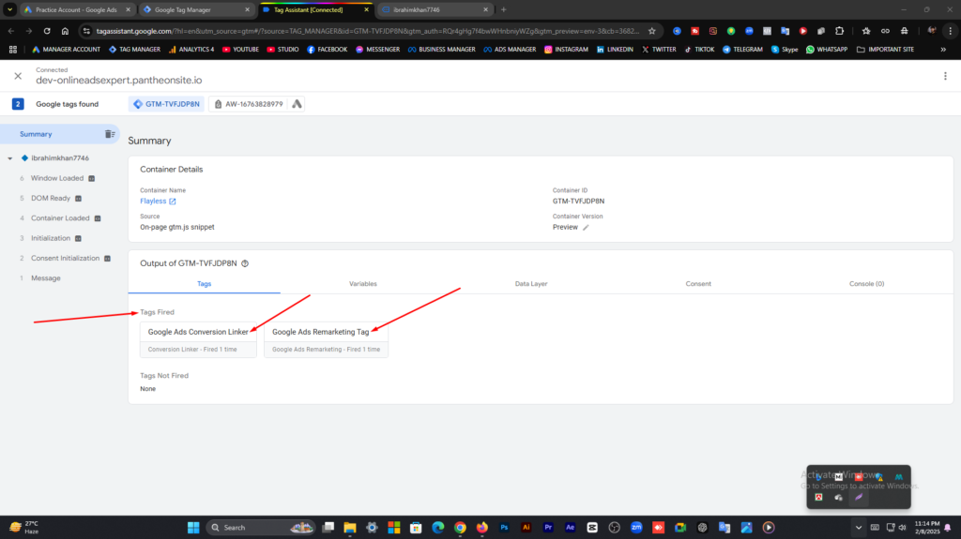Open the ANALYTICS 4 bookmark

point(191,49)
